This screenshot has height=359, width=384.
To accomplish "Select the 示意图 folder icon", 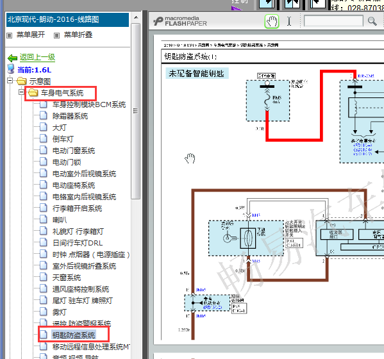I will (x=22, y=81).
